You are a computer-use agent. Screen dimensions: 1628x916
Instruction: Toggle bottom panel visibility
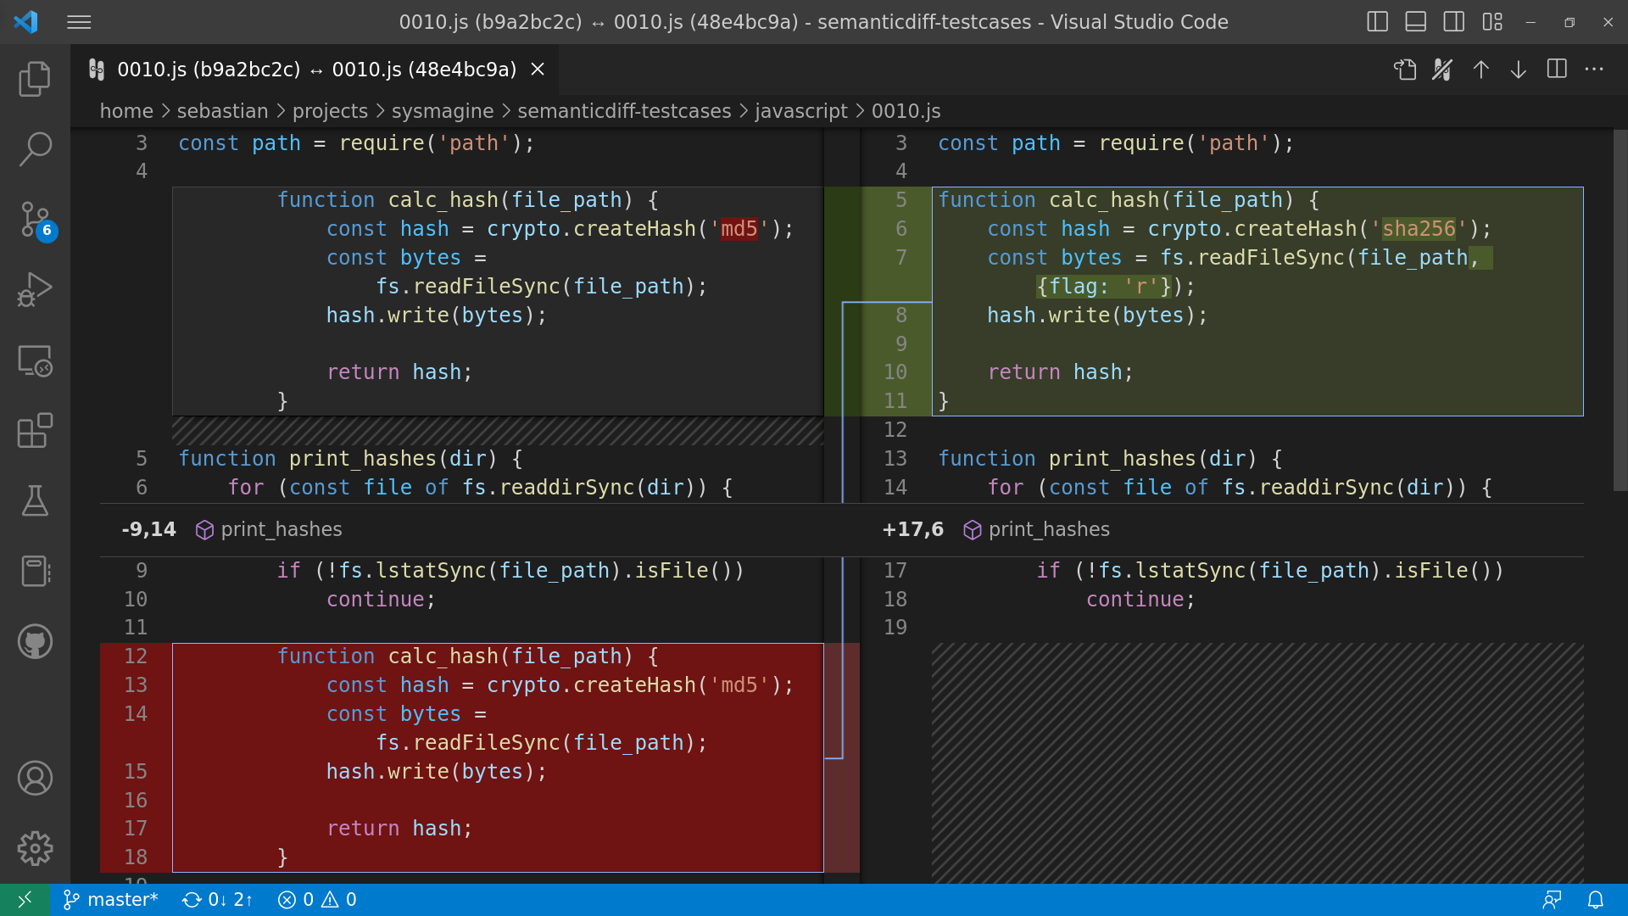[1416, 22]
